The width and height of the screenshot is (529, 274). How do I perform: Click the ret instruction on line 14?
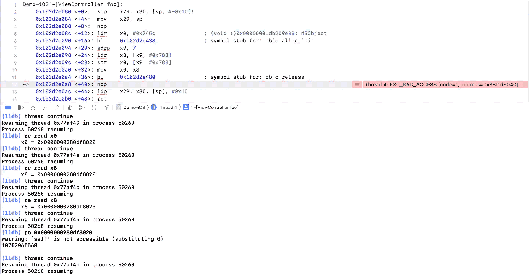click(102, 99)
